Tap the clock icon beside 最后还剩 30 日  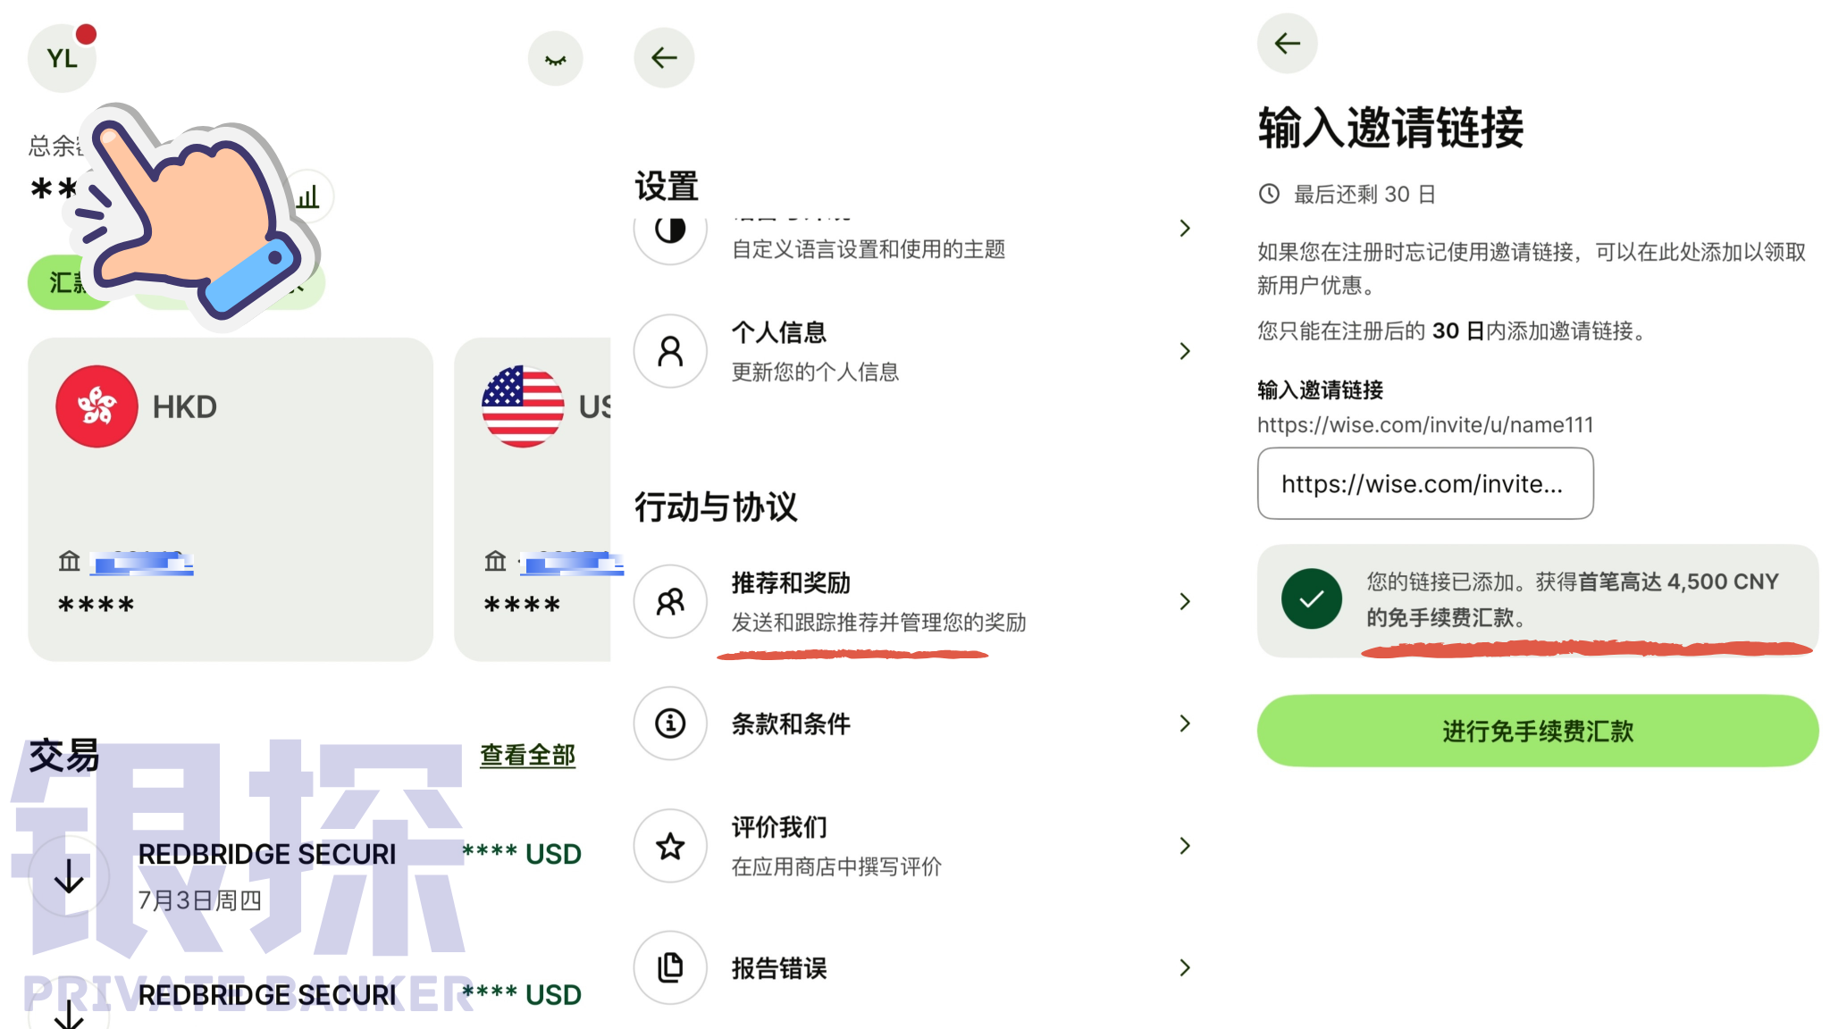(x=1269, y=194)
